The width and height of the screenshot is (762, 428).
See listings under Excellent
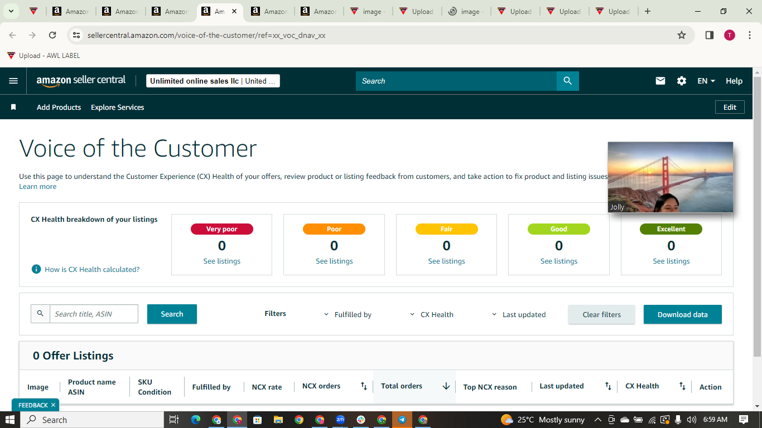point(671,261)
